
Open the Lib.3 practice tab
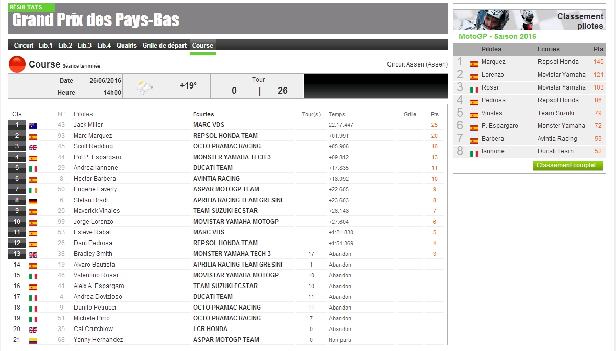[x=85, y=46]
